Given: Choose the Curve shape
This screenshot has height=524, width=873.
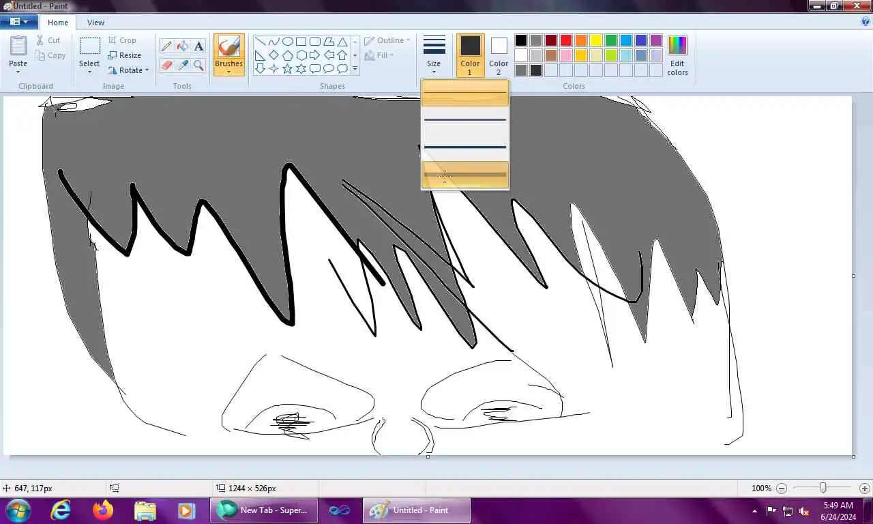Looking at the screenshot, I should pyautogui.click(x=273, y=42).
